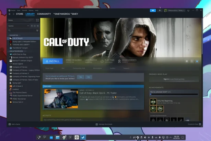Screen dimensions: 211x141
Task: Go forward with the right arrow
Action: pos(13,14)
